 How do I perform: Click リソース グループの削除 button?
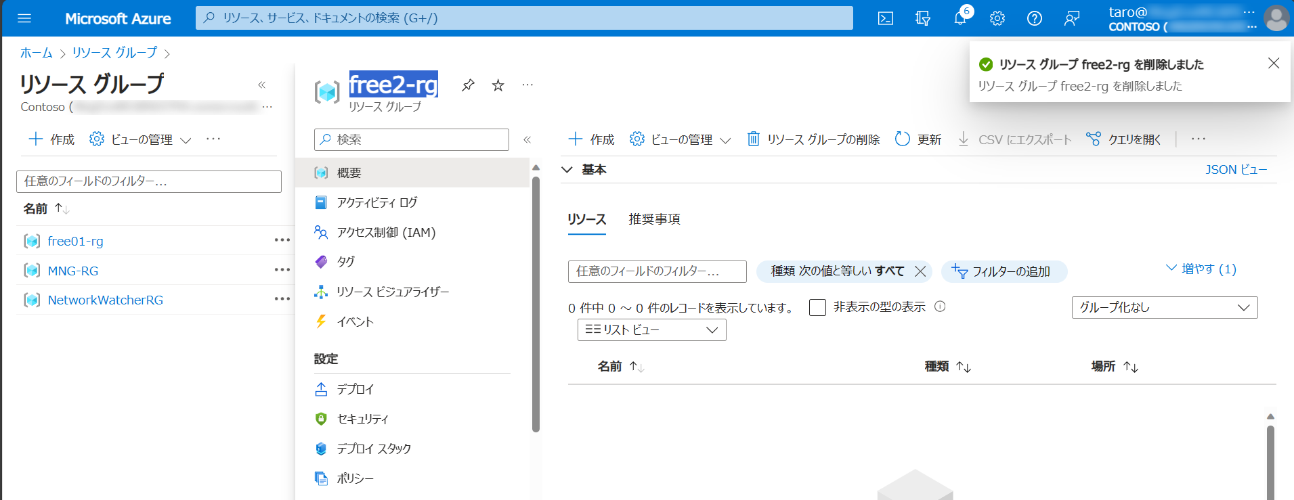pyautogui.click(x=813, y=139)
